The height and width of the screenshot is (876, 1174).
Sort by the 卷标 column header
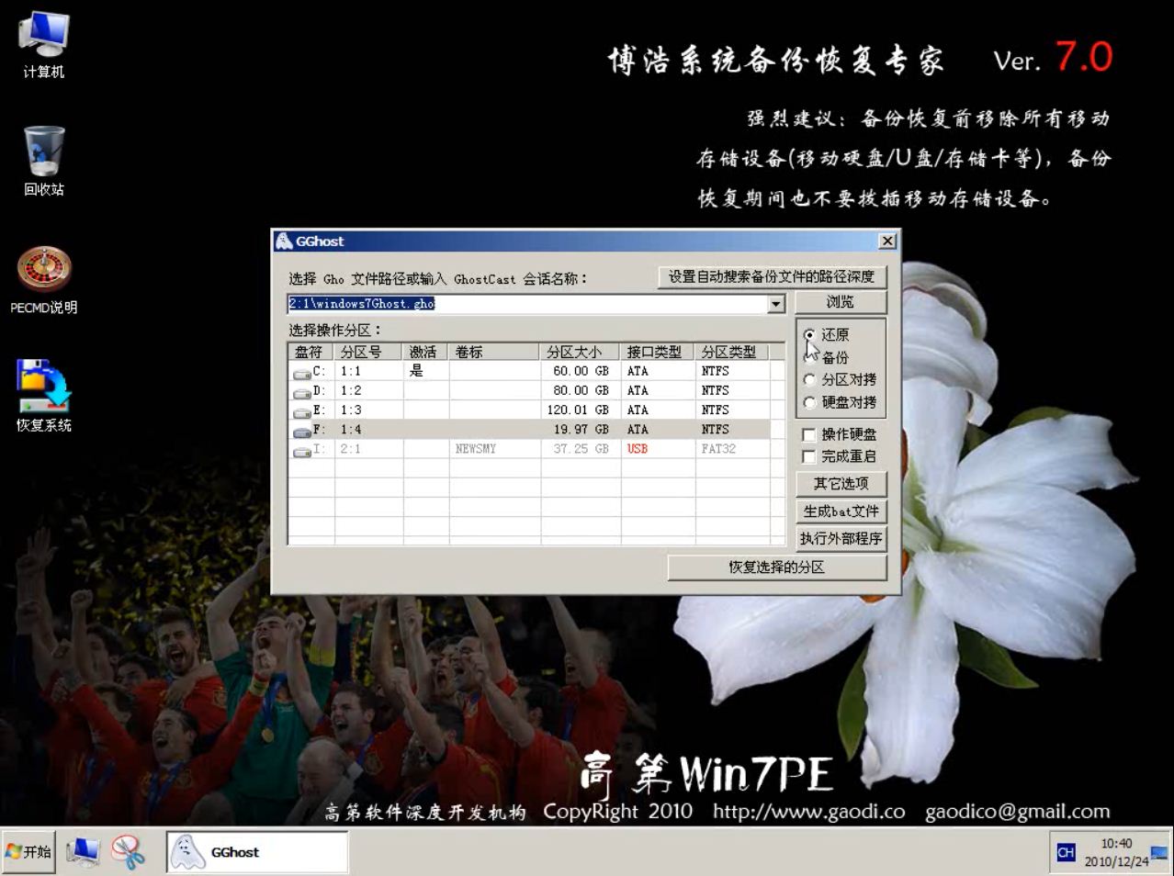[494, 352]
